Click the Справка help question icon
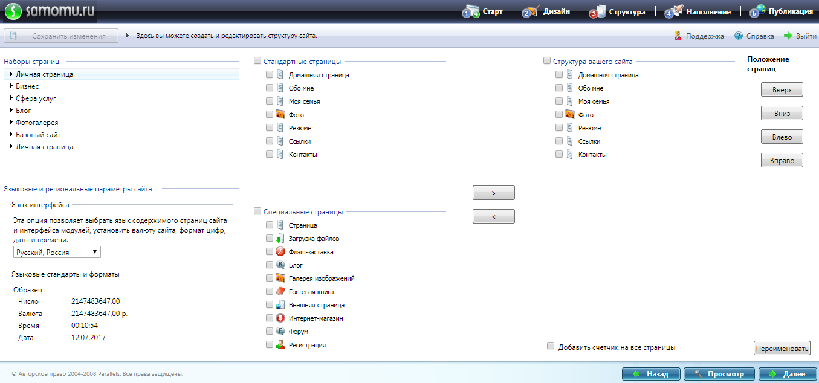The width and height of the screenshot is (819, 383). click(738, 36)
